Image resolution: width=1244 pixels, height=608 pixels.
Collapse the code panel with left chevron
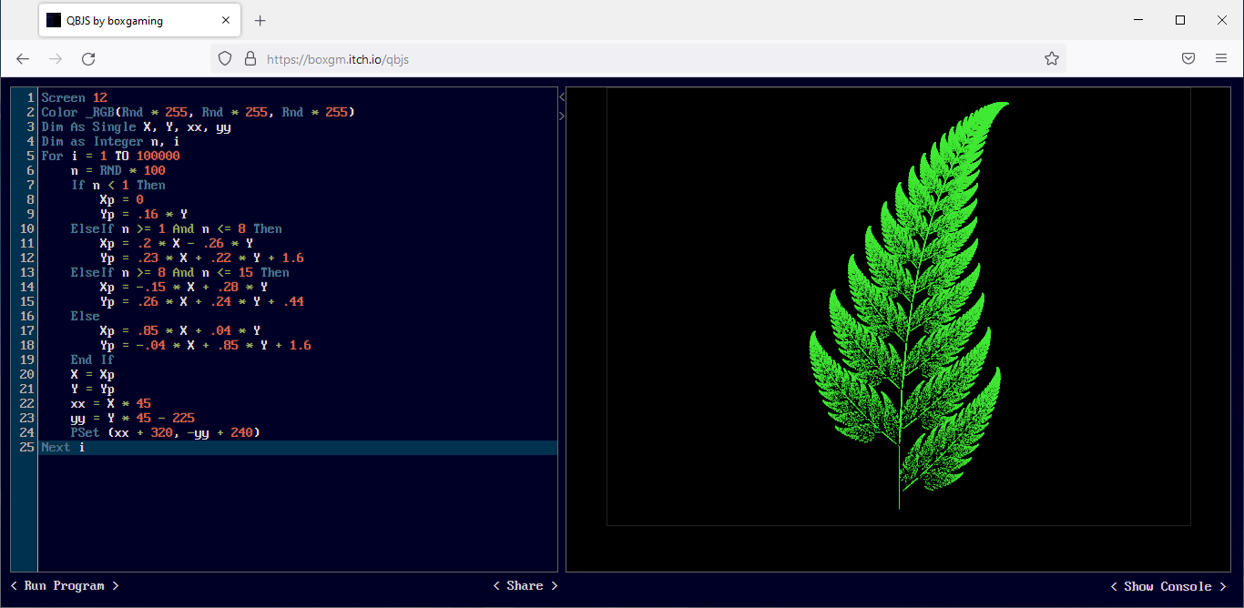[x=562, y=96]
